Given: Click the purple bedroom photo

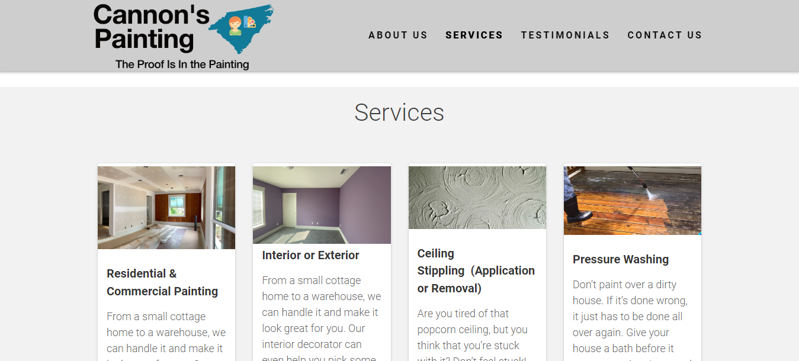Looking at the screenshot, I should pos(322,205).
